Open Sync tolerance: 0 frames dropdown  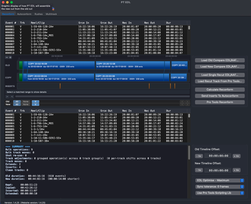point(220,187)
